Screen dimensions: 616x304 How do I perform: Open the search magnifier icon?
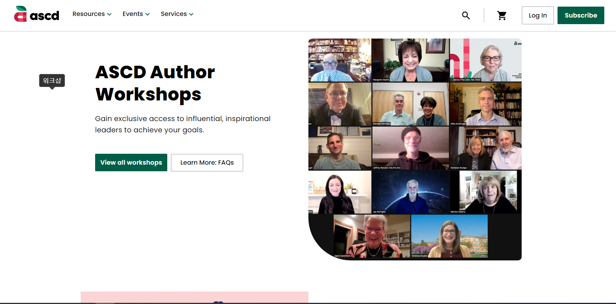pos(466,15)
